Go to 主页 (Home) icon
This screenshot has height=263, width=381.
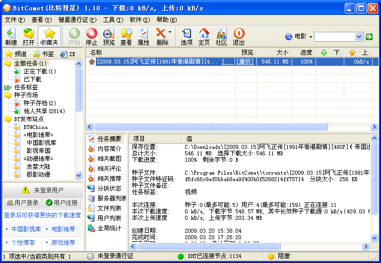(204, 36)
